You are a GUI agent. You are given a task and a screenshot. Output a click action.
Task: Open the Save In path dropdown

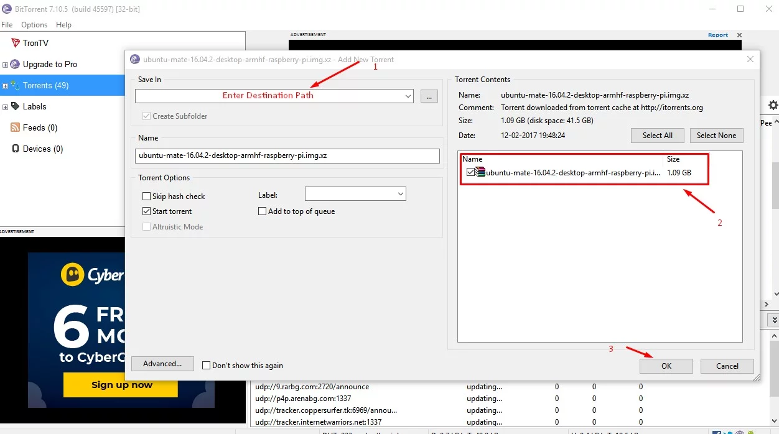(408, 96)
